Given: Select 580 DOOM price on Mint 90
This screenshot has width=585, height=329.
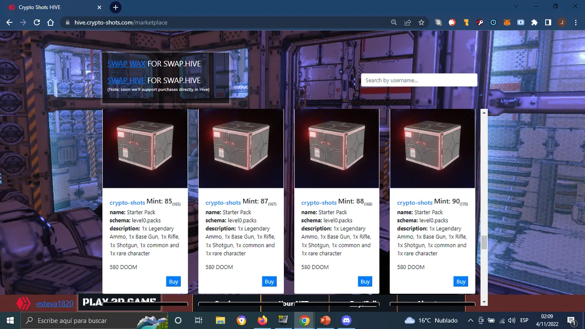Looking at the screenshot, I should point(411,267).
